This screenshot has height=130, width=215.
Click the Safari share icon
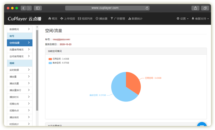pos(195,8)
